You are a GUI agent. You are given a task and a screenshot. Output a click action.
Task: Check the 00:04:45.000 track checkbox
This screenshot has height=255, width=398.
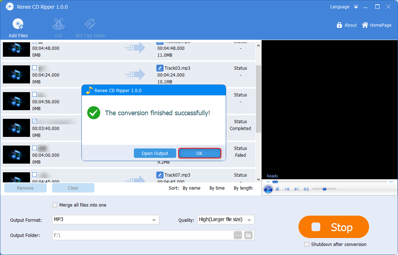click(x=34, y=175)
